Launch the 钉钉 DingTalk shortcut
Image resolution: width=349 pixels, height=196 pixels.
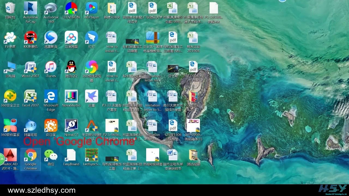point(92,40)
